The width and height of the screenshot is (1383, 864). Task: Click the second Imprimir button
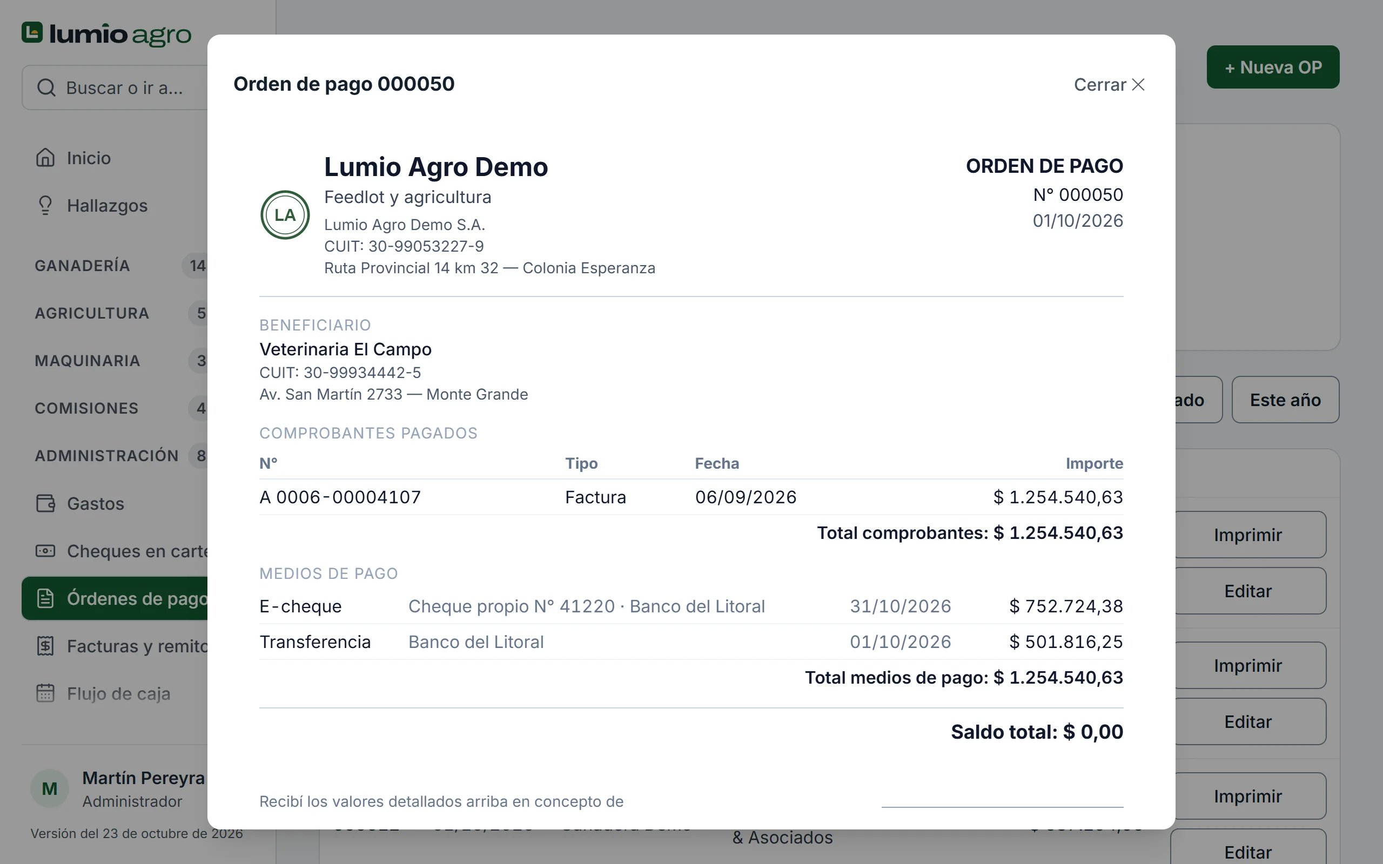tap(1248, 665)
